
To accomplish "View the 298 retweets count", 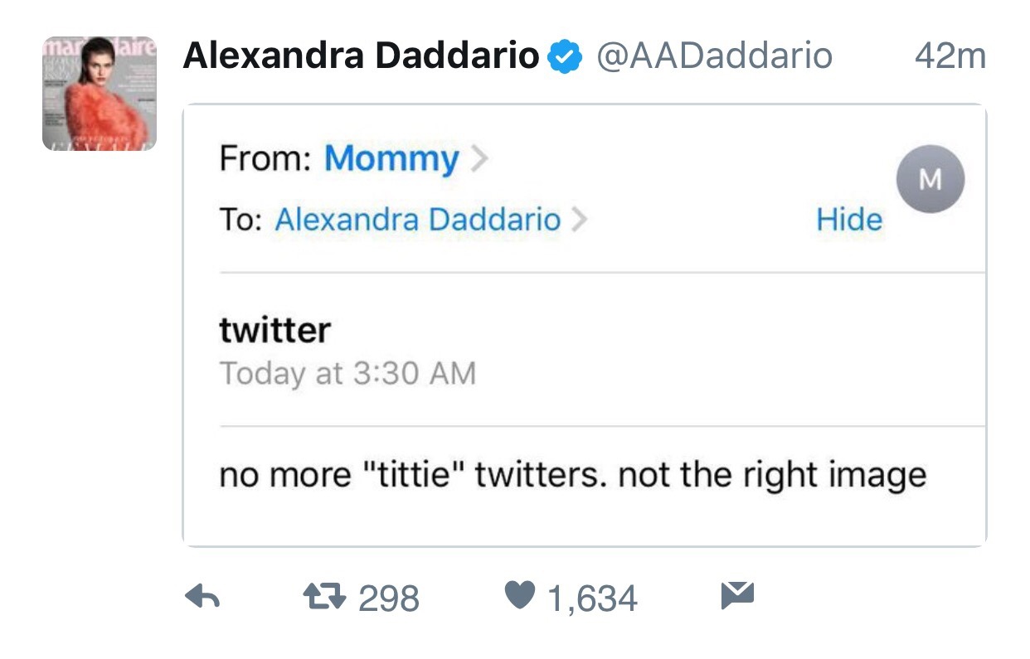I will pos(389,598).
